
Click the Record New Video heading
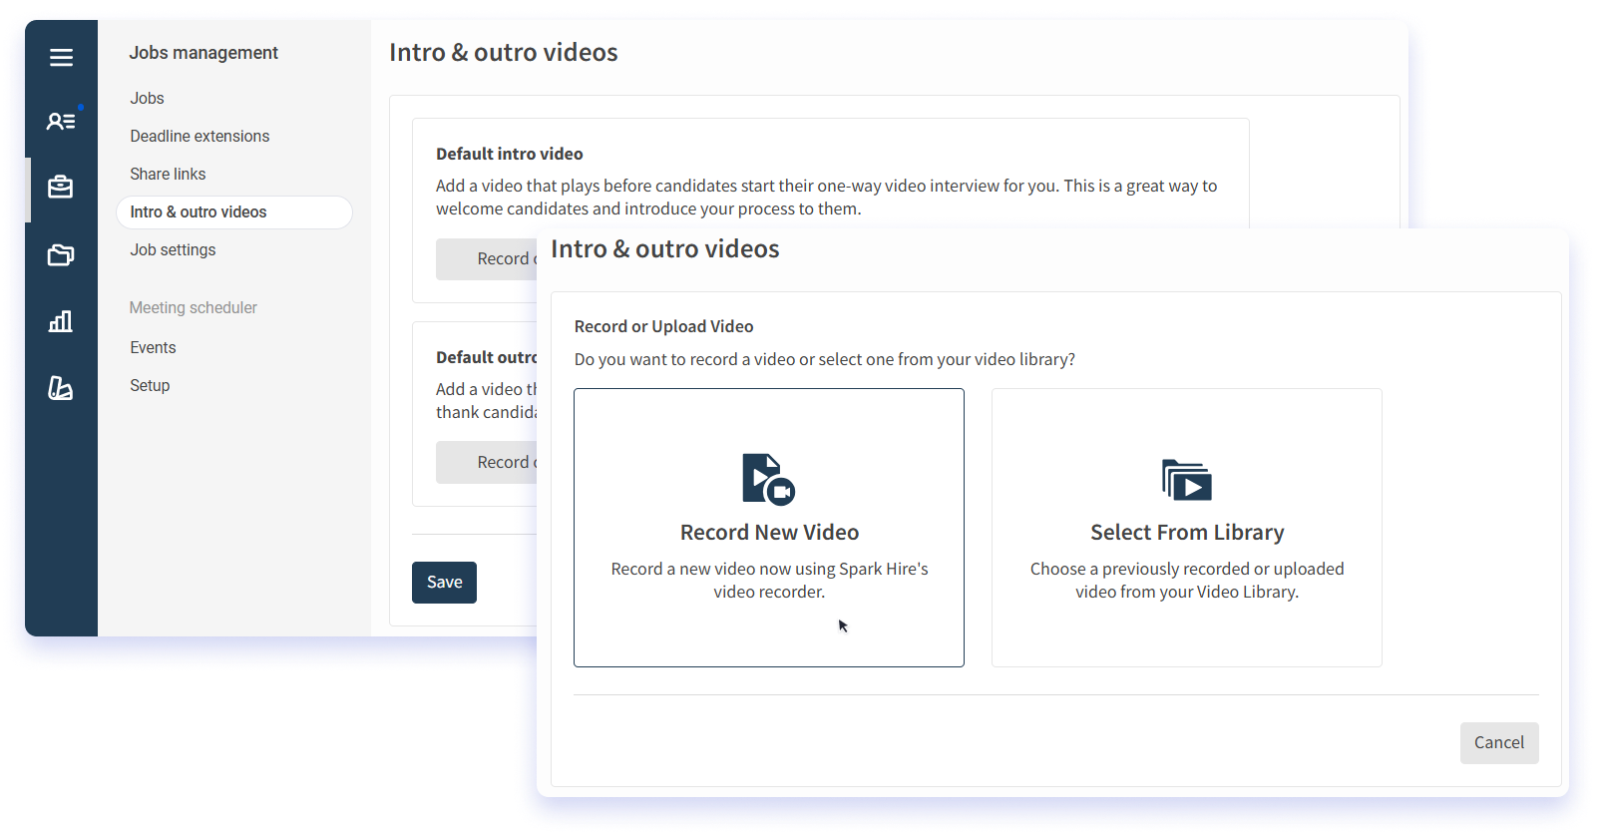[769, 533]
